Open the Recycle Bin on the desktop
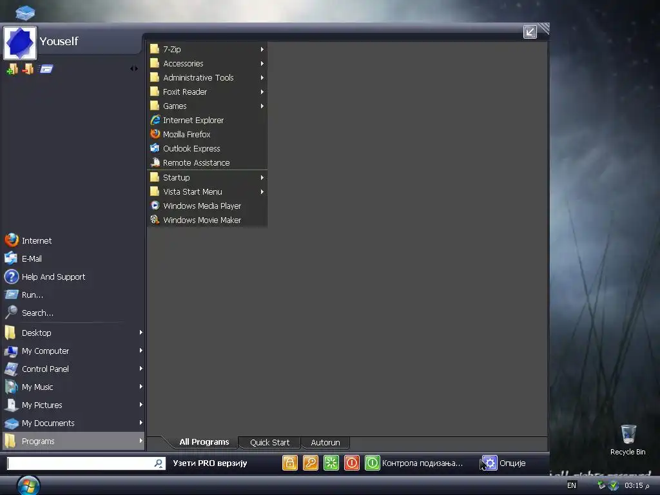The width and height of the screenshot is (660, 495). 628,440
